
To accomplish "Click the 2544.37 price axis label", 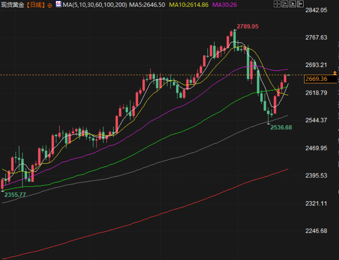I will 316,120.
